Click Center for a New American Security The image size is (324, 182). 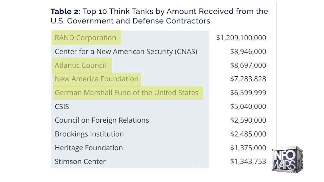pyautogui.click(x=126, y=52)
